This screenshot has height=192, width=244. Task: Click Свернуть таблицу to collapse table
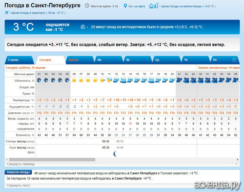tap(20, 164)
